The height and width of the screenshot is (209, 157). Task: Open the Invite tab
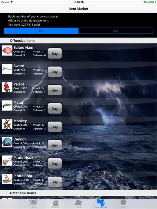pyautogui.click(x=123, y=204)
